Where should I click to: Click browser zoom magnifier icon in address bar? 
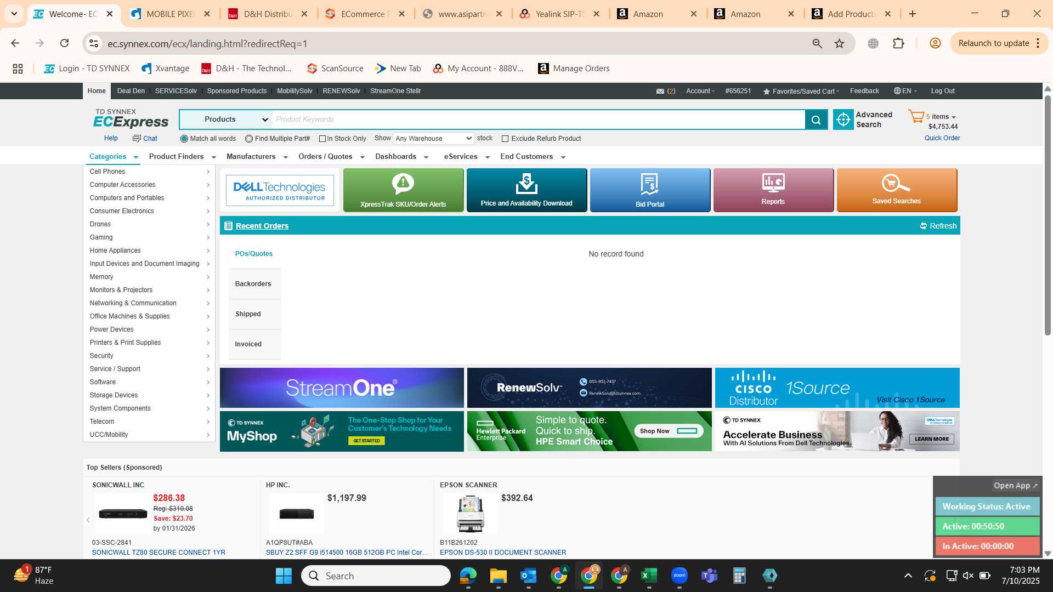[x=817, y=43]
